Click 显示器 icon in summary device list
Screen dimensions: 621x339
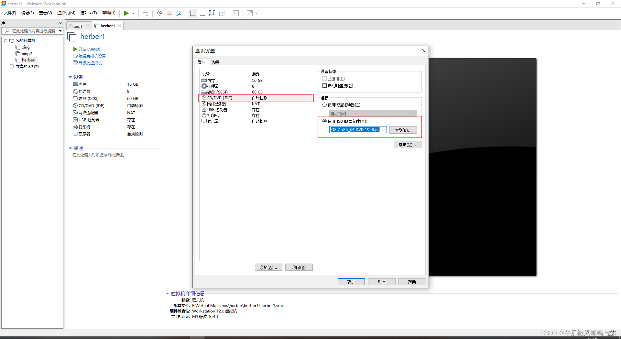pyautogui.click(x=75, y=134)
